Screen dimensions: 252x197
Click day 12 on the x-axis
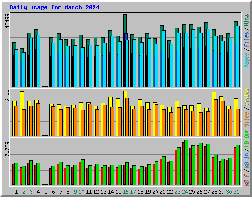[96, 192]
